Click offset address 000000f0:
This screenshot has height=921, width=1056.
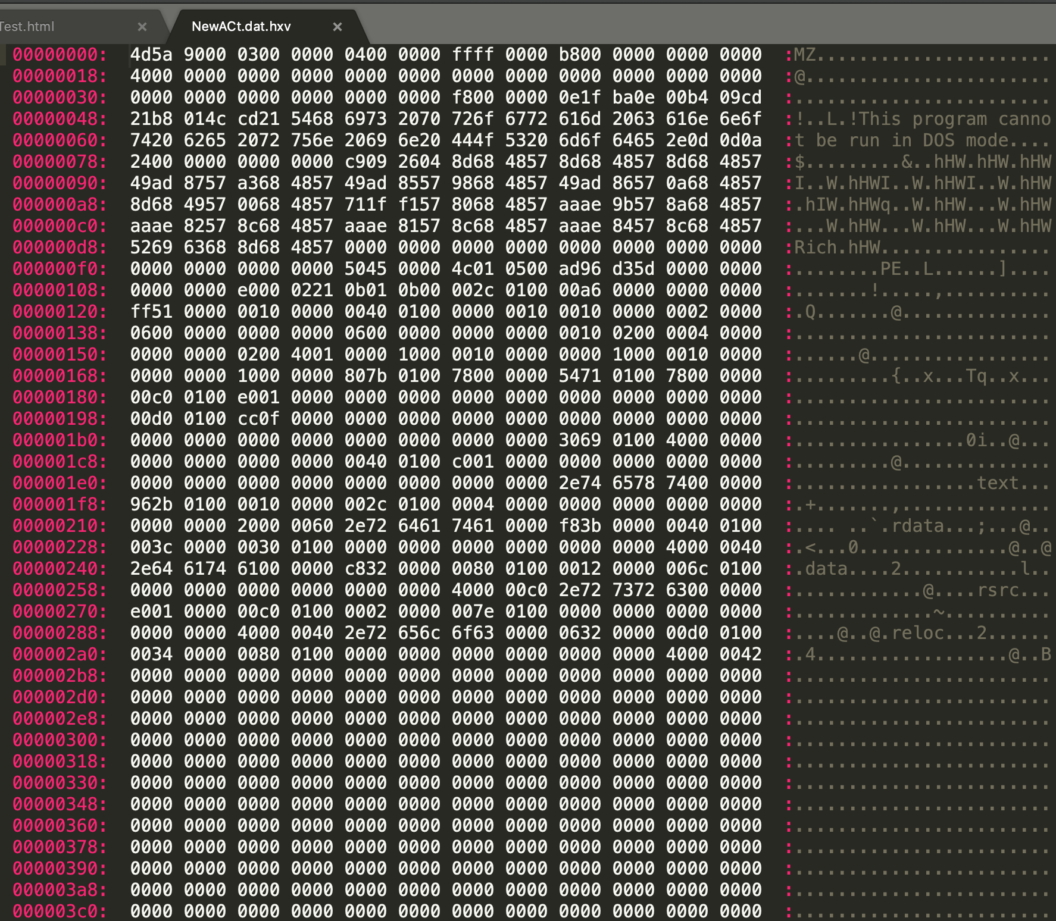point(60,269)
